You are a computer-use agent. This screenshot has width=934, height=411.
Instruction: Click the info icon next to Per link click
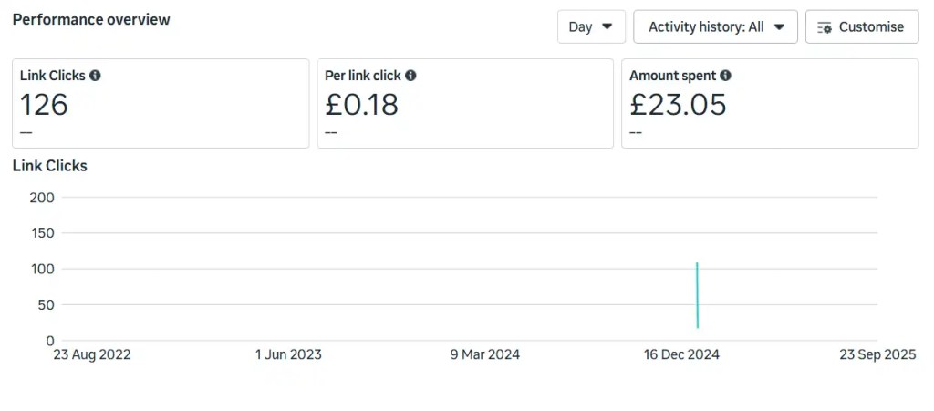(x=410, y=76)
